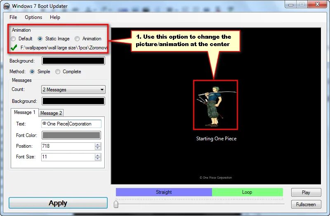Click the Windows 7 Boot Updater title bar icon

(7, 6)
